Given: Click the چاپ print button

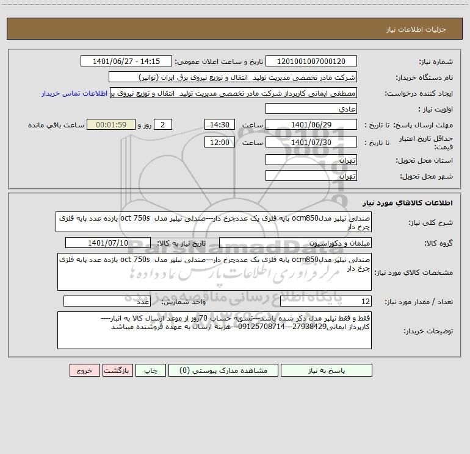Looking at the screenshot, I should tap(151, 370).
